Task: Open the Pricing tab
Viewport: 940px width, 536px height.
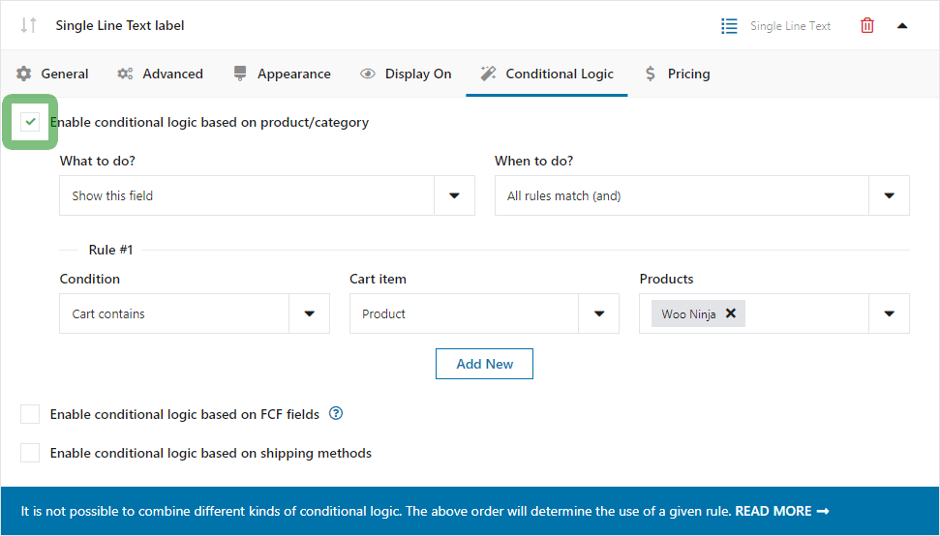Action: pyautogui.click(x=677, y=74)
